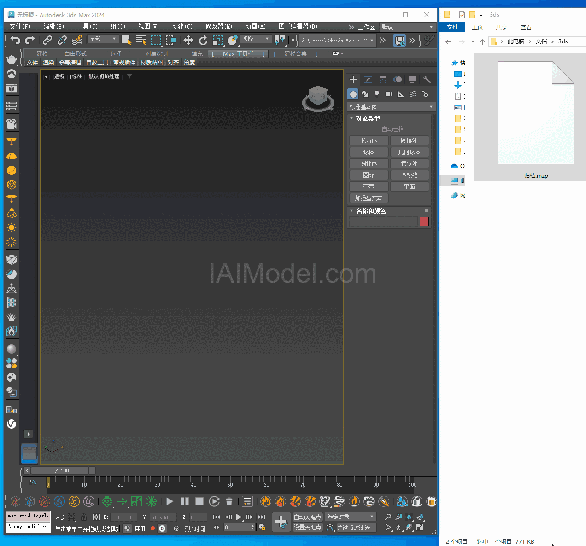Viewport: 586px width, 546px height.
Task: Activate the Select and Rotate tool
Action: (x=203, y=40)
